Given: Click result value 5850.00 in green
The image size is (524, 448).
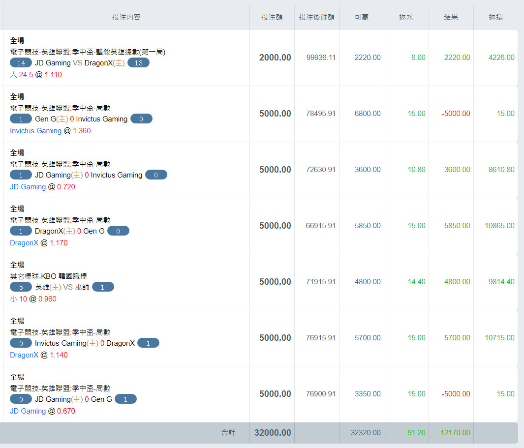Looking at the screenshot, I should [x=457, y=226].
